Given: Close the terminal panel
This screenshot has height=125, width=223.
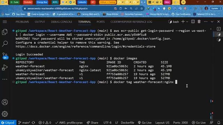Looking at the screenshot, I should (218, 22).
